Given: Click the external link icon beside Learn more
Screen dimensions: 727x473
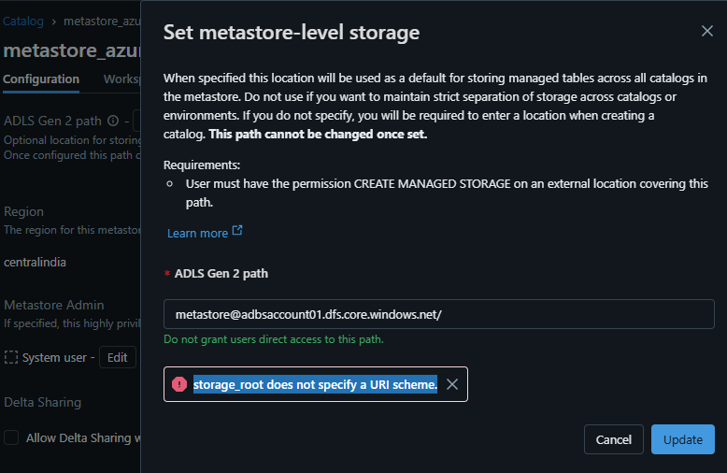Looking at the screenshot, I should [237, 231].
